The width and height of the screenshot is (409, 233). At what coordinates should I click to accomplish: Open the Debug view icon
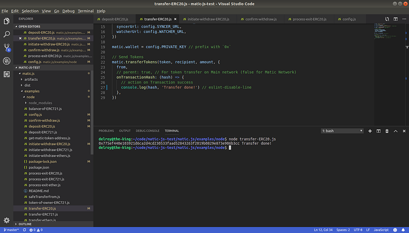(7, 61)
